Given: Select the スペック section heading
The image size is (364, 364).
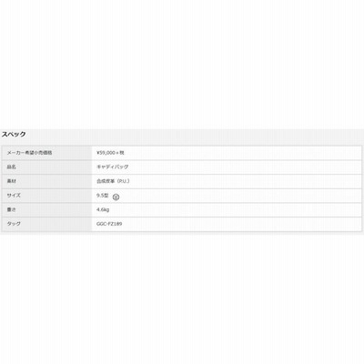Looking at the screenshot, I should tap(14, 134).
